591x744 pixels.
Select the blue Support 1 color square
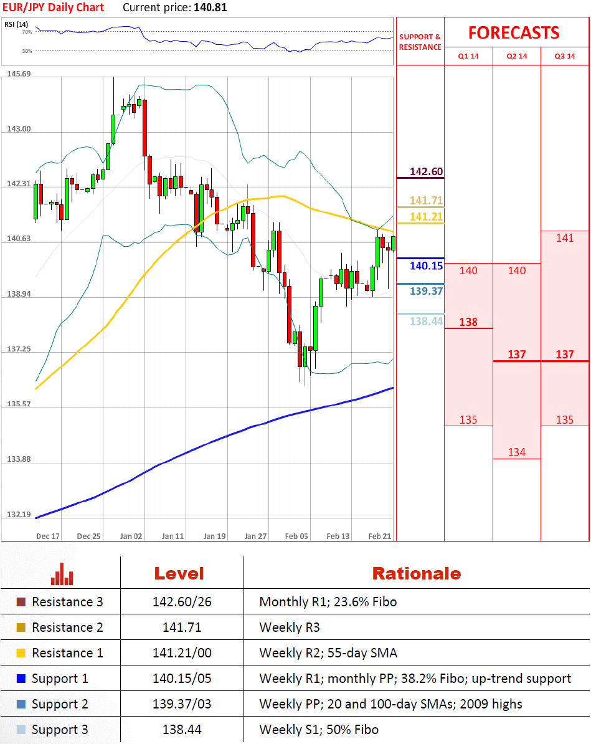pyautogui.click(x=21, y=679)
